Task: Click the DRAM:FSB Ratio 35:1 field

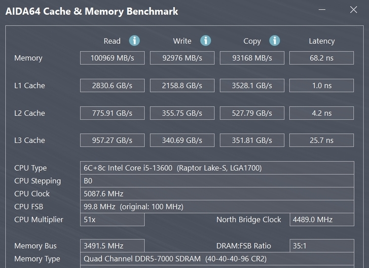Action: tap(321, 246)
